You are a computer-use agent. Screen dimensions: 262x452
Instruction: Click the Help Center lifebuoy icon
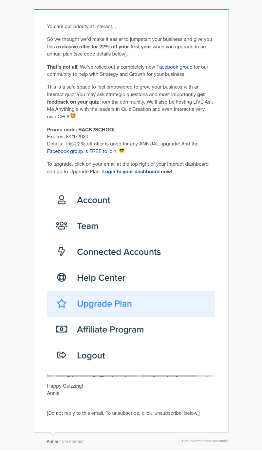pos(62,277)
